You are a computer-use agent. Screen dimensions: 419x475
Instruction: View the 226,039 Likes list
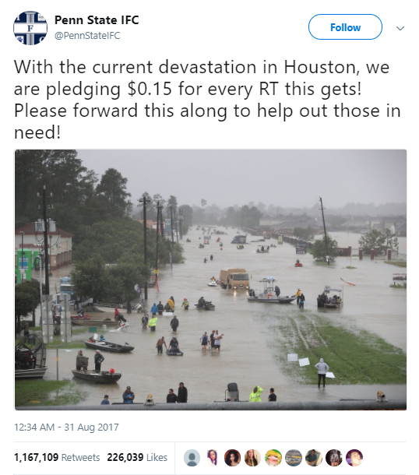[x=137, y=457]
